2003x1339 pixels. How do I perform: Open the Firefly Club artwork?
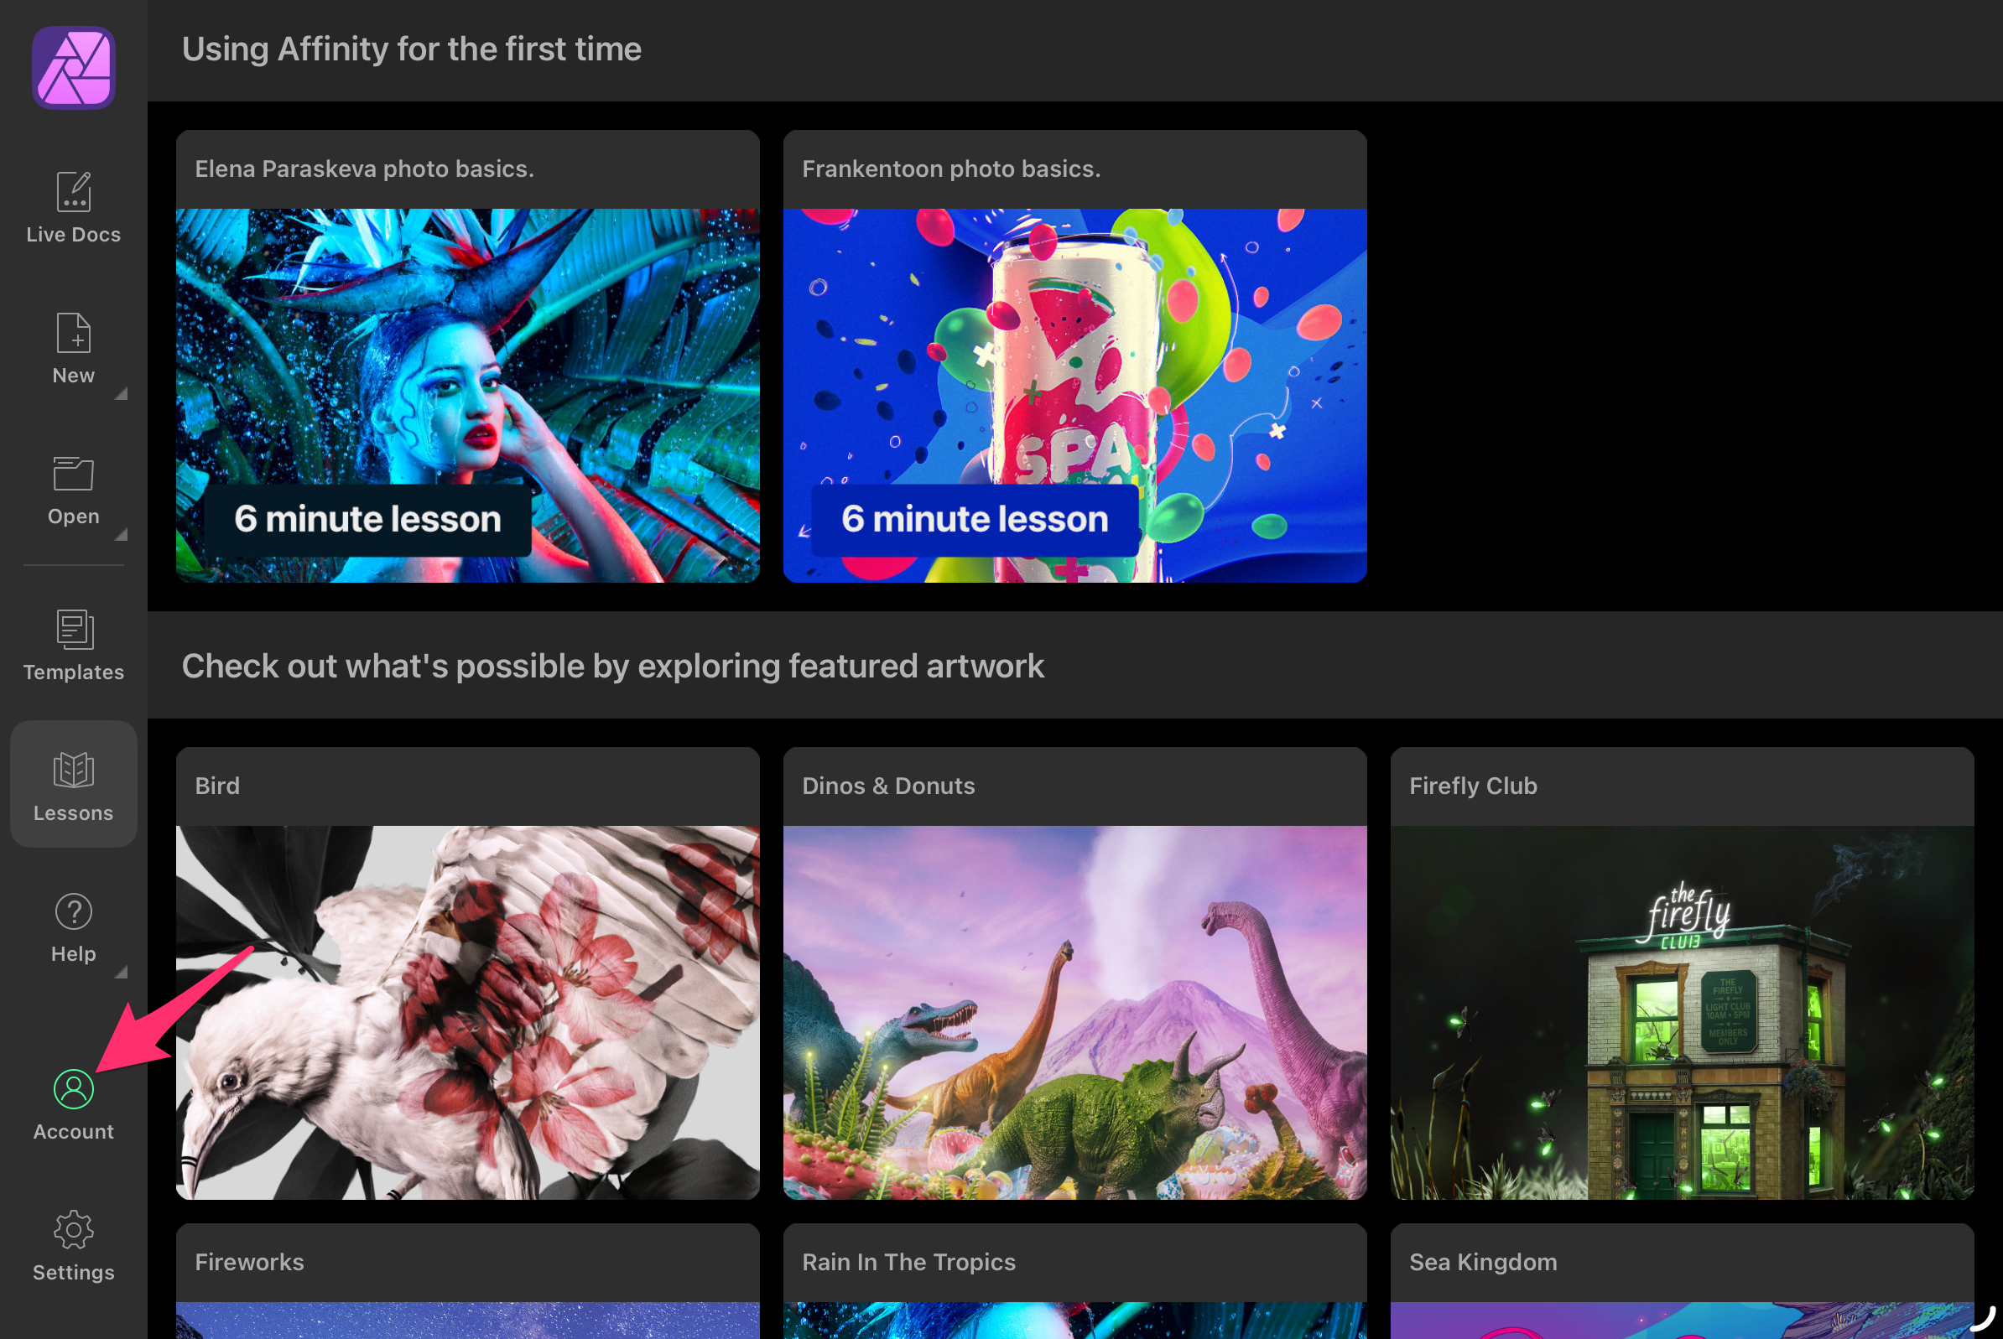click(1681, 1012)
